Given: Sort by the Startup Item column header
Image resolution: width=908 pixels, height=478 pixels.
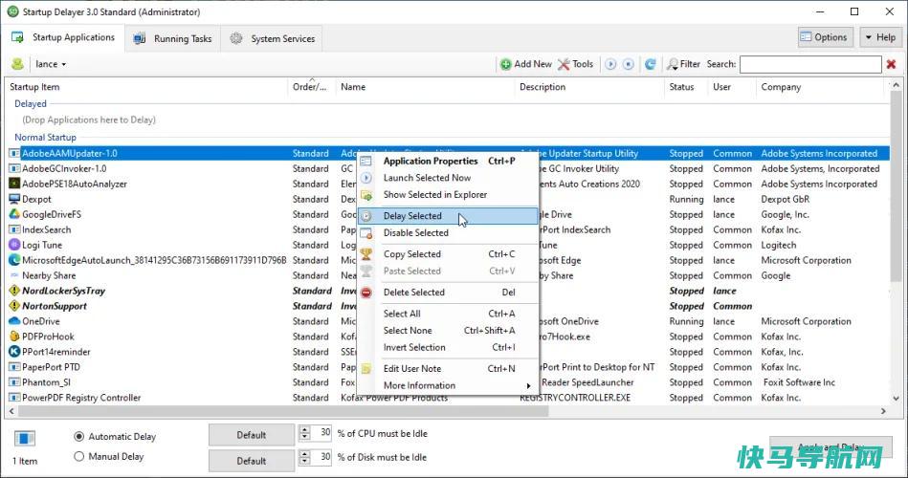Looking at the screenshot, I should tap(146, 87).
